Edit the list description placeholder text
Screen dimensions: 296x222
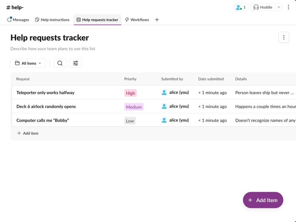pyautogui.click(x=53, y=48)
